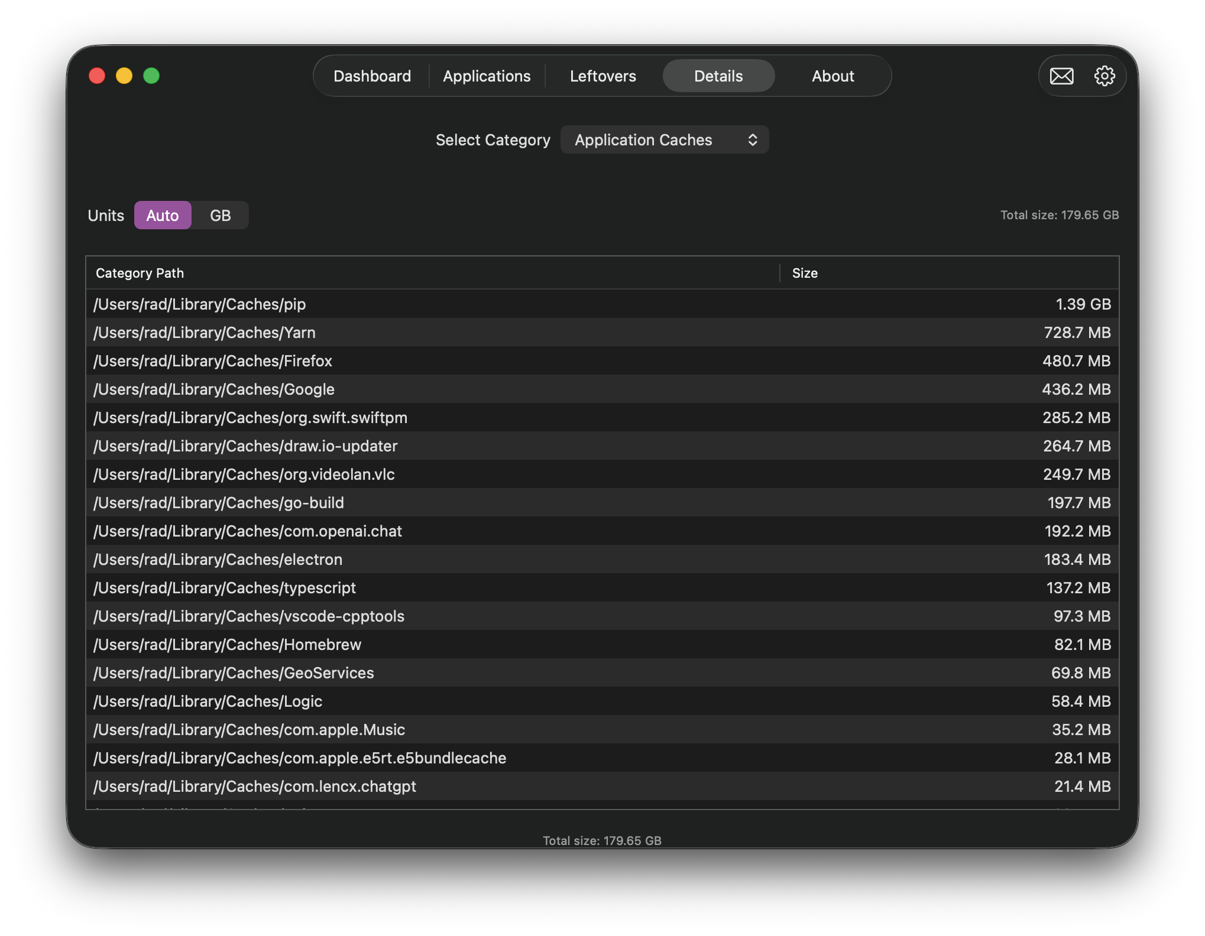1205x936 pixels.
Task: Click the 480.7 MB size value
Action: pos(1077,361)
